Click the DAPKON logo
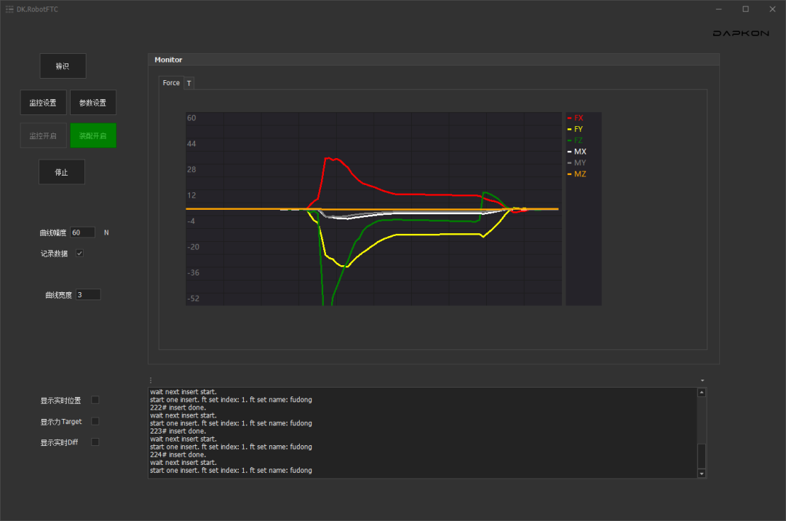 click(741, 33)
